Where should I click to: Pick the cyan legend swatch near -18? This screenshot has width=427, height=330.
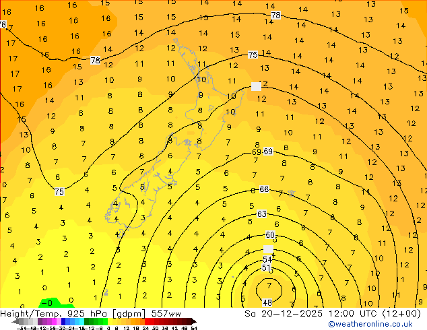coord(82,322)
